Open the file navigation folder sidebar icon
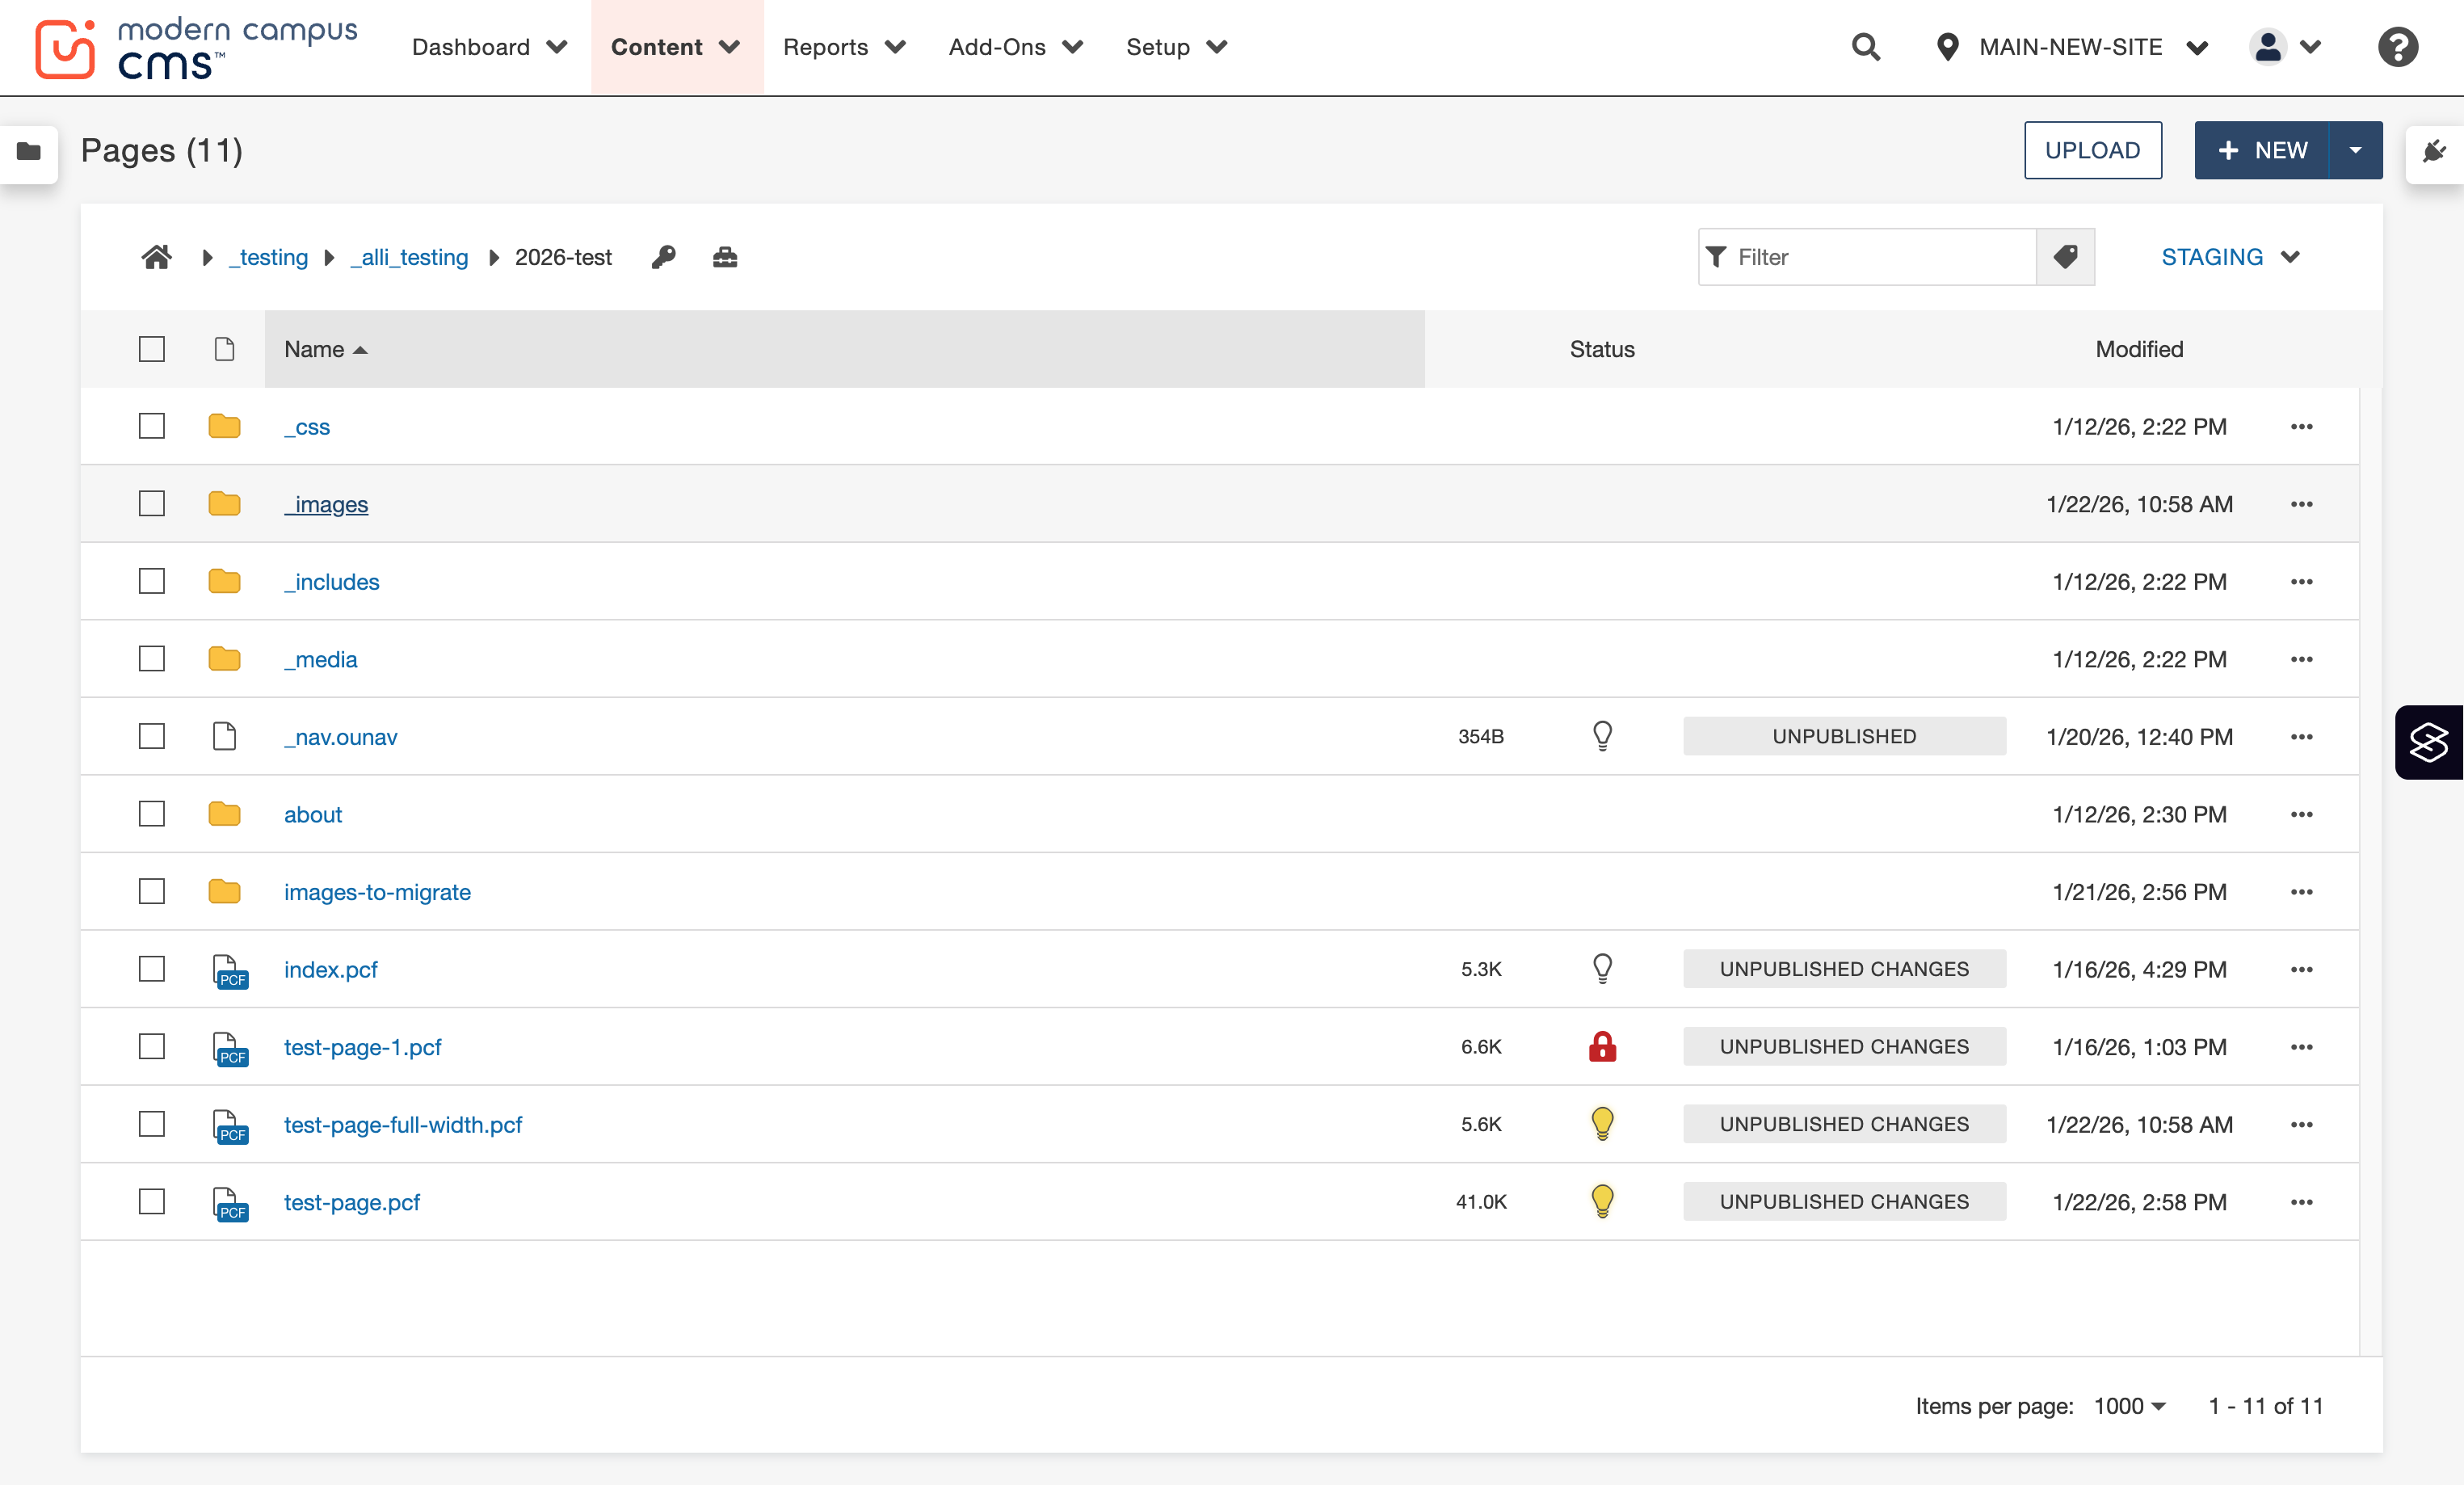 [x=29, y=151]
